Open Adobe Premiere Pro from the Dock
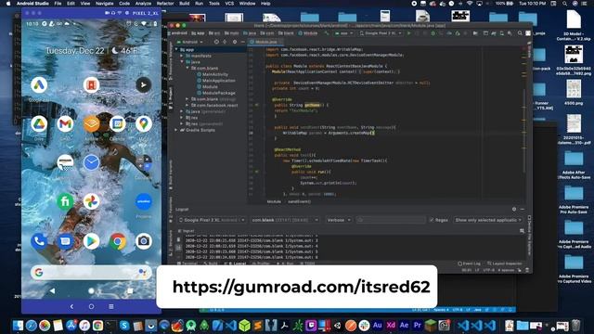Viewport: 594px width, 334px height. click(x=418, y=326)
